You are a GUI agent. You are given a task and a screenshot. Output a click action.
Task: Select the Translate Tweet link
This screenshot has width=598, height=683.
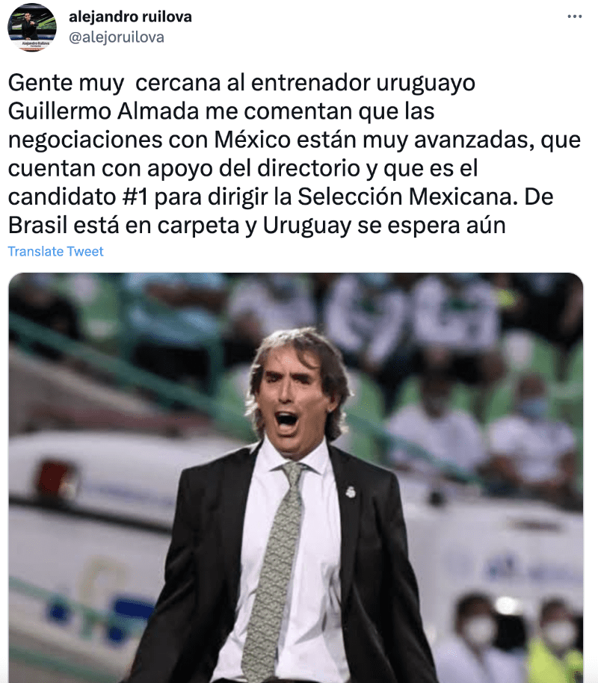(56, 251)
